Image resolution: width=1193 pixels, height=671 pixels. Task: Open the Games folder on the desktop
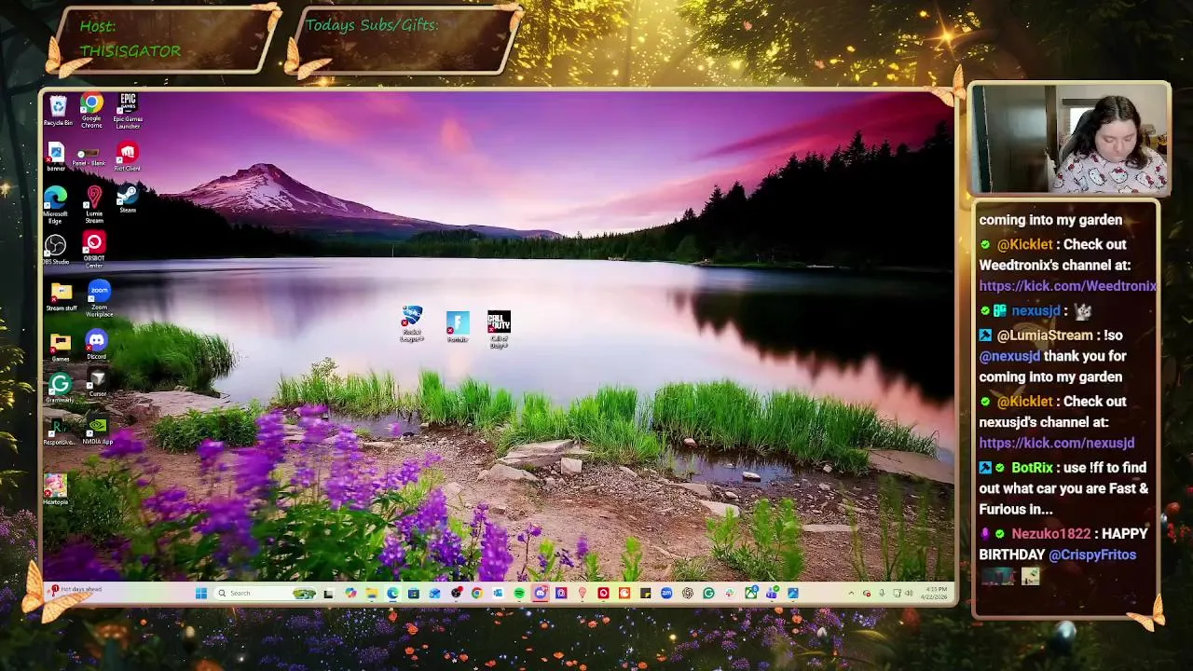[61, 347]
